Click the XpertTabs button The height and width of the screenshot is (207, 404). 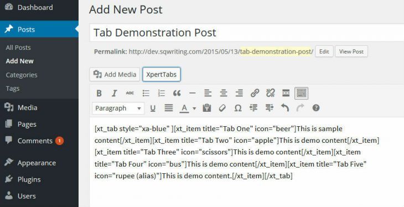click(x=162, y=75)
